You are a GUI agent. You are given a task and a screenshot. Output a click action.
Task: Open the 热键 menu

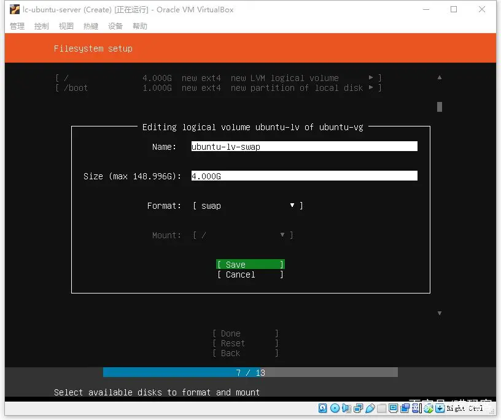[x=91, y=26]
